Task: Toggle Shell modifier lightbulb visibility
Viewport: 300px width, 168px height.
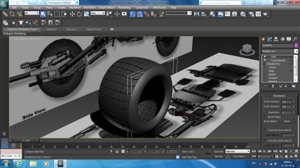Action: pos(265,57)
